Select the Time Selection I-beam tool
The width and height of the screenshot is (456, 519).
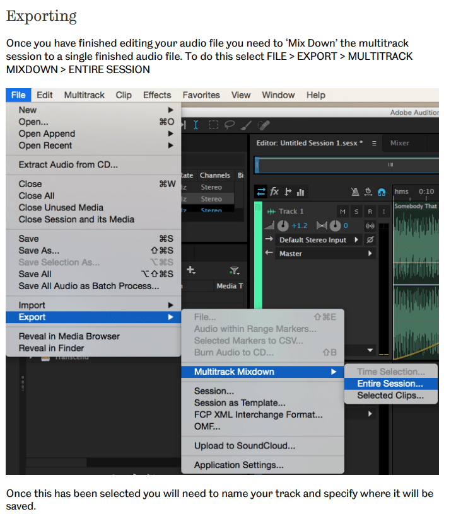click(196, 125)
